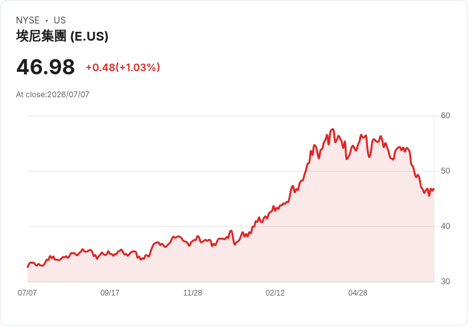This screenshot has width=468, height=326.
Task: Click the 02/12 date label on x-axis
Action: [x=275, y=293]
